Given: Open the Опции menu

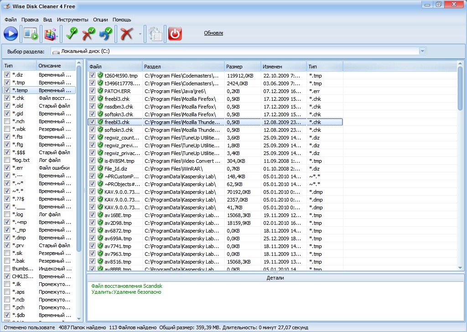Looking at the screenshot, I should [100, 20].
